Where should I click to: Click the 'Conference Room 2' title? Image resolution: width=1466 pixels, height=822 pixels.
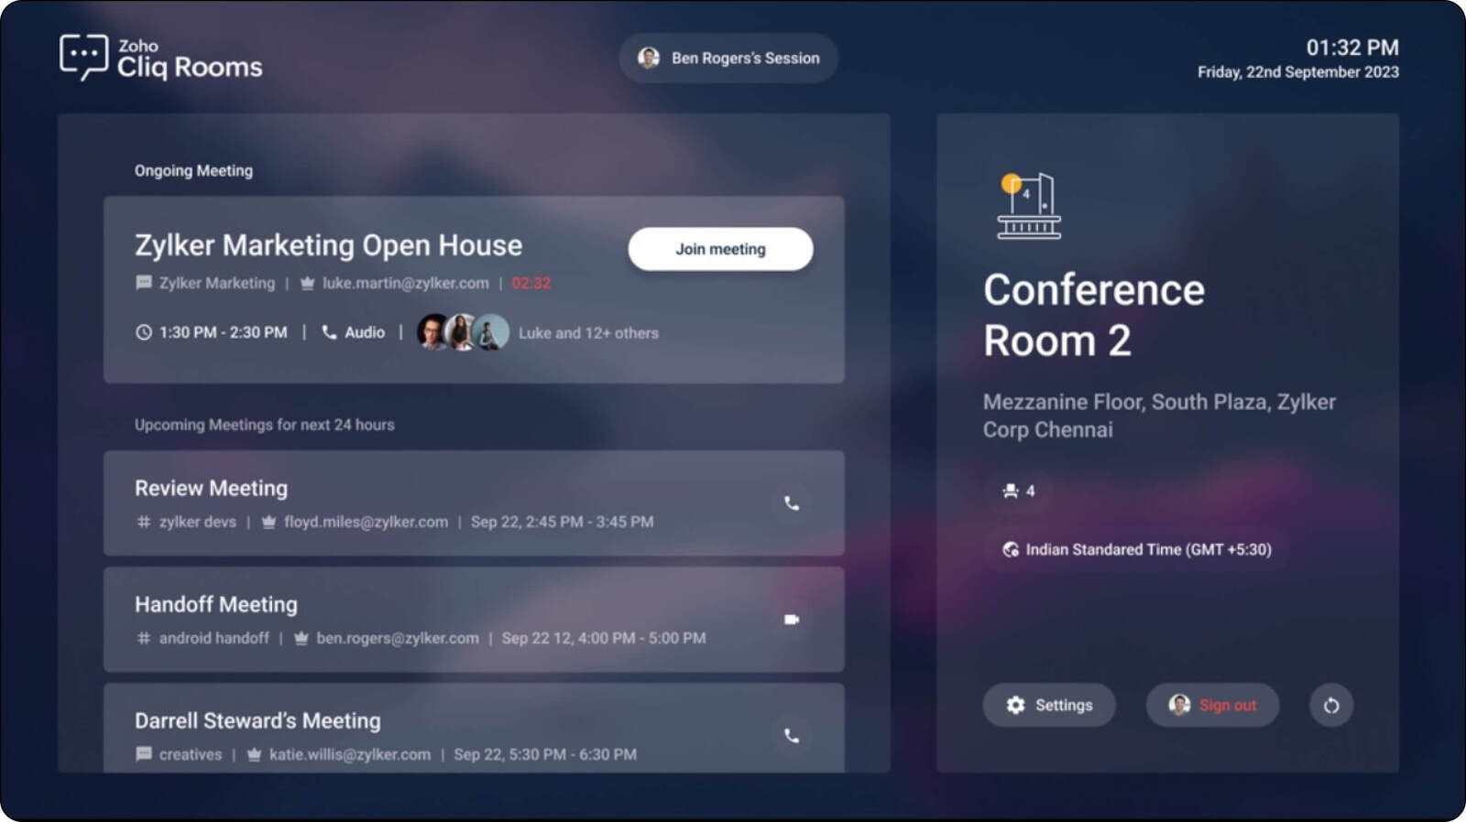(x=1094, y=316)
